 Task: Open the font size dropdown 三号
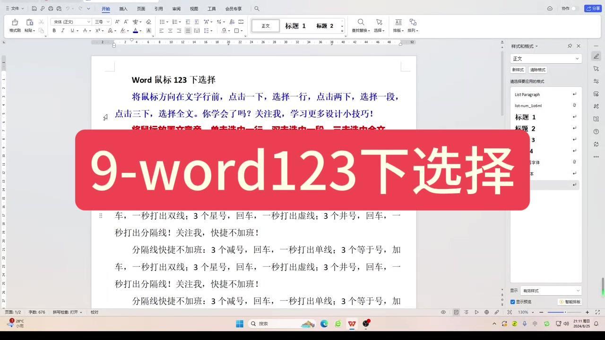108,22
